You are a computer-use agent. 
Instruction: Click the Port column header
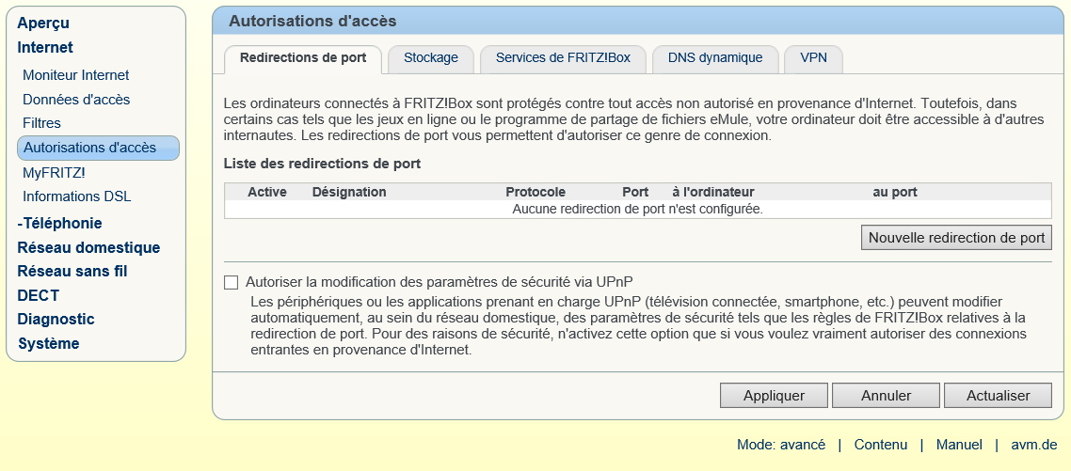click(635, 193)
